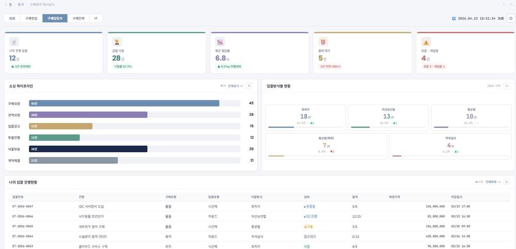The width and height of the screenshot is (516, 249).
Task: Click the 시설관리 용역 (연간) title
Action: [x=93, y=236]
